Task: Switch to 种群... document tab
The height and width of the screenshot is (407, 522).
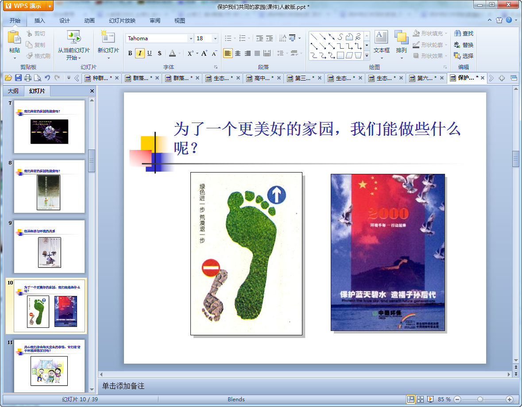Action: 102,78
